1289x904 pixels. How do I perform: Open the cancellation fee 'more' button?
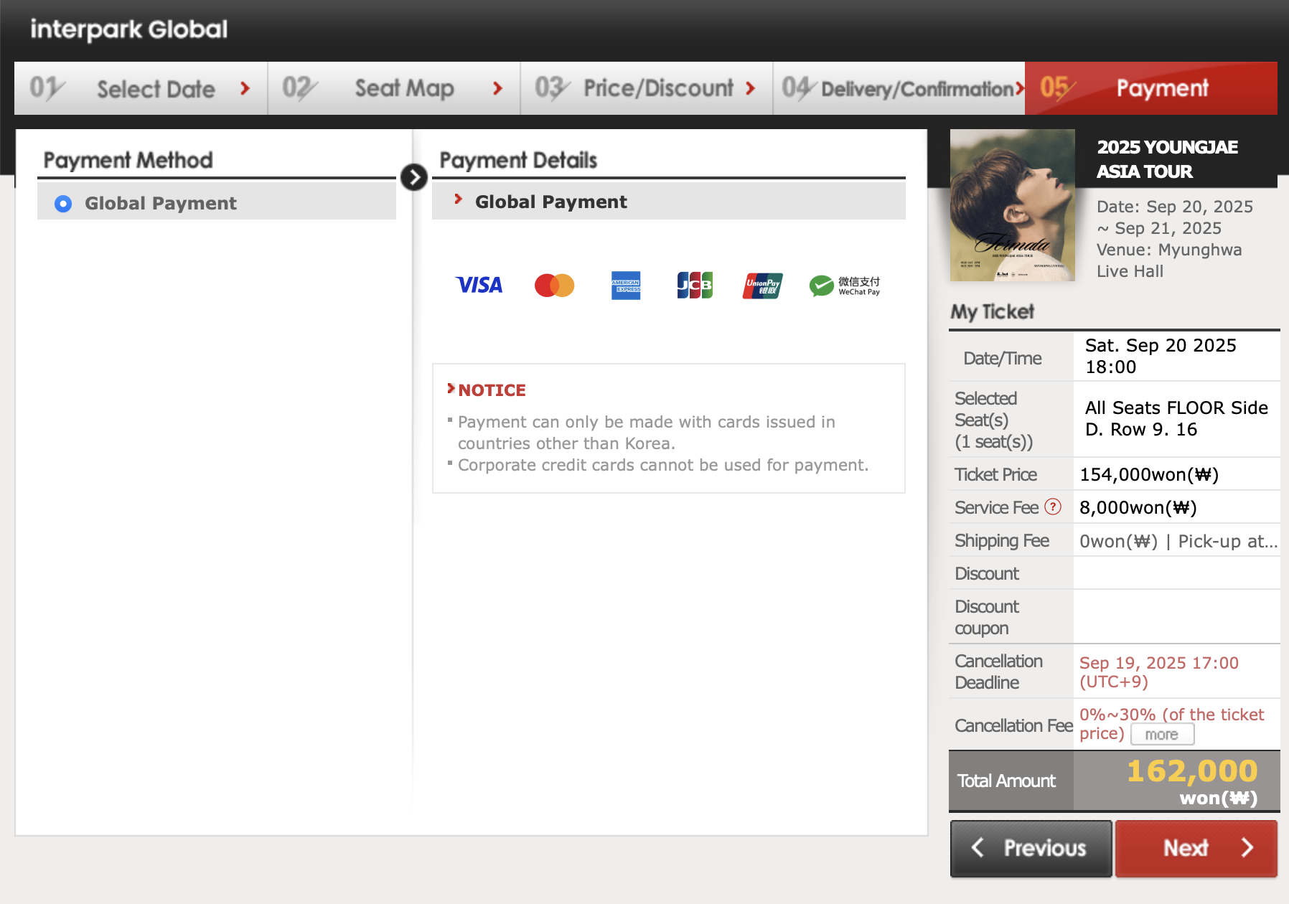[x=1163, y=735]
